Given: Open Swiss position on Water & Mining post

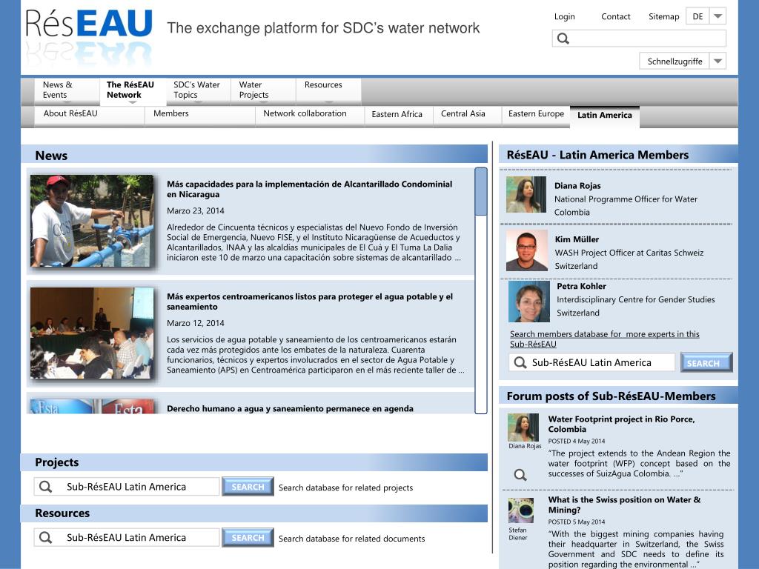Looking at the screenshot, I should (624, 505).
